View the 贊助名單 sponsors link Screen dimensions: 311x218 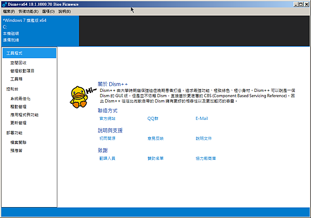pyautogui.click(x=155, y=158)
